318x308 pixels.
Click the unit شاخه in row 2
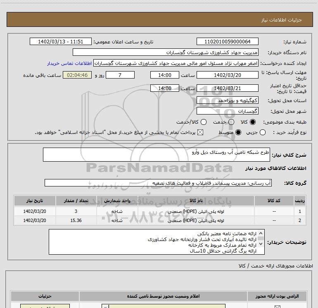click(x=117, y=220)
